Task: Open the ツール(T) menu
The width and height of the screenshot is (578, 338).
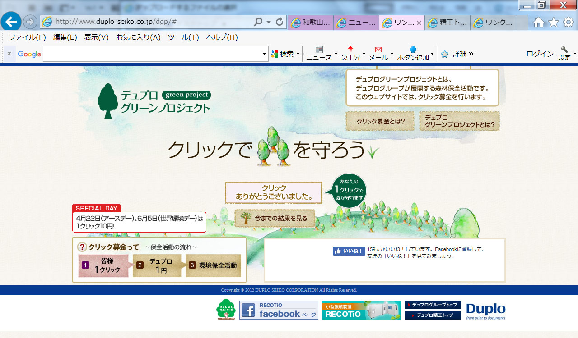Action: coord(183,37)
